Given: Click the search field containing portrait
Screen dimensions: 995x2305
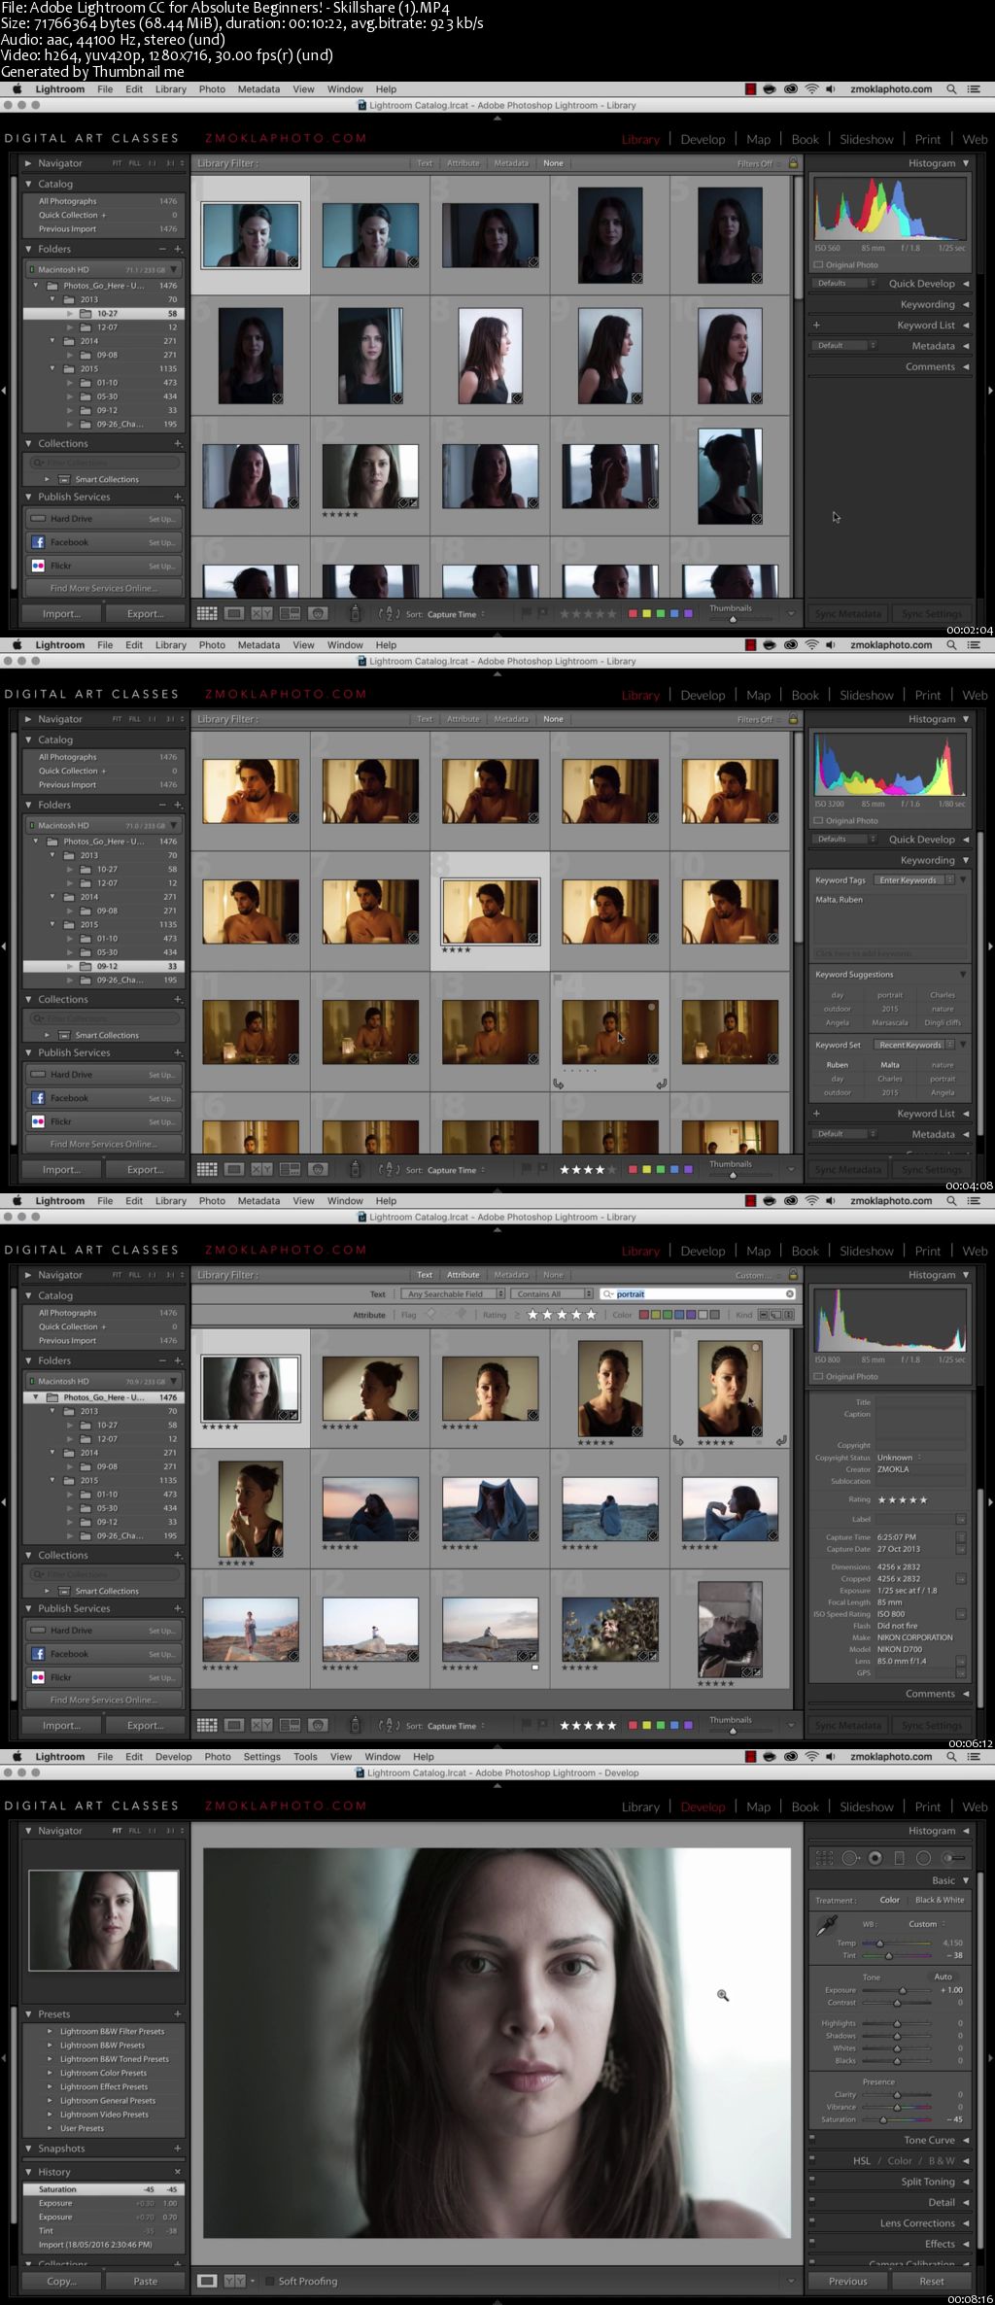Looking at the screenshot, I should point(699,1293).
